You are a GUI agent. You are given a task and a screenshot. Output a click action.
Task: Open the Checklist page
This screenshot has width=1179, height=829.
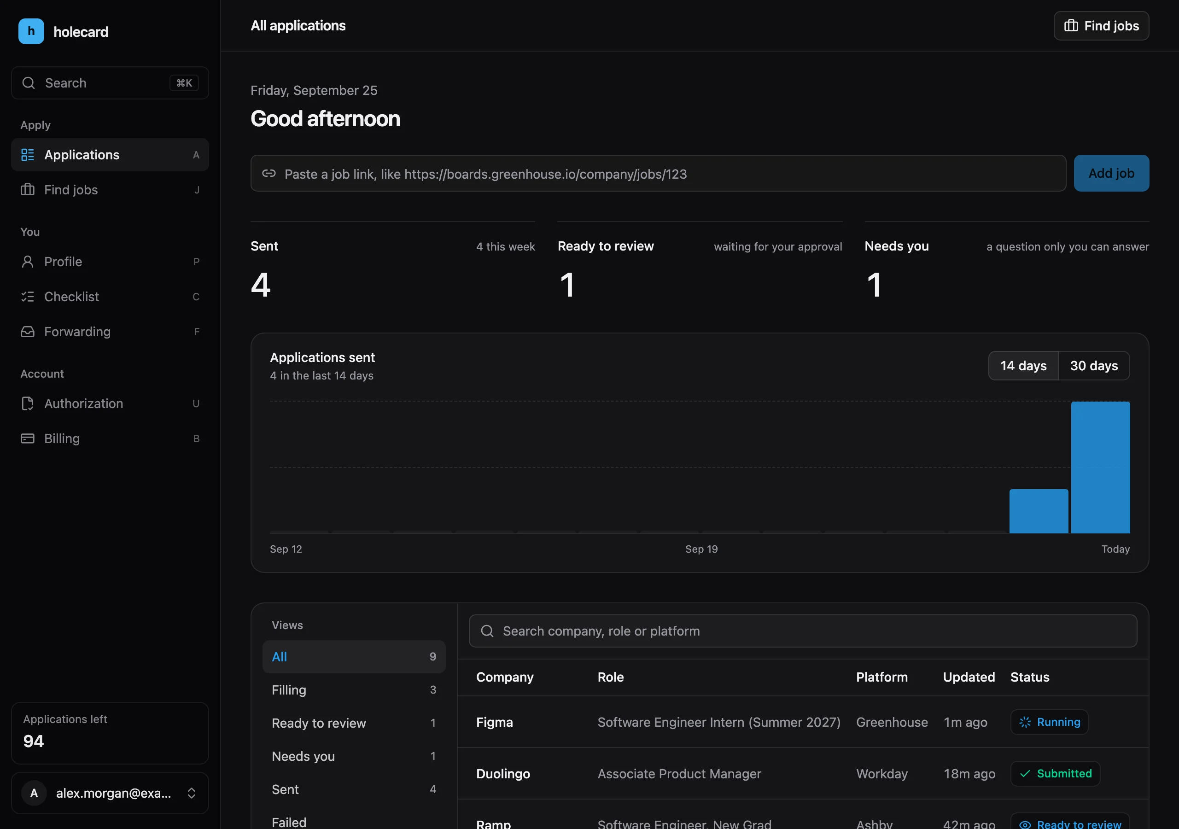pos(110,296)
